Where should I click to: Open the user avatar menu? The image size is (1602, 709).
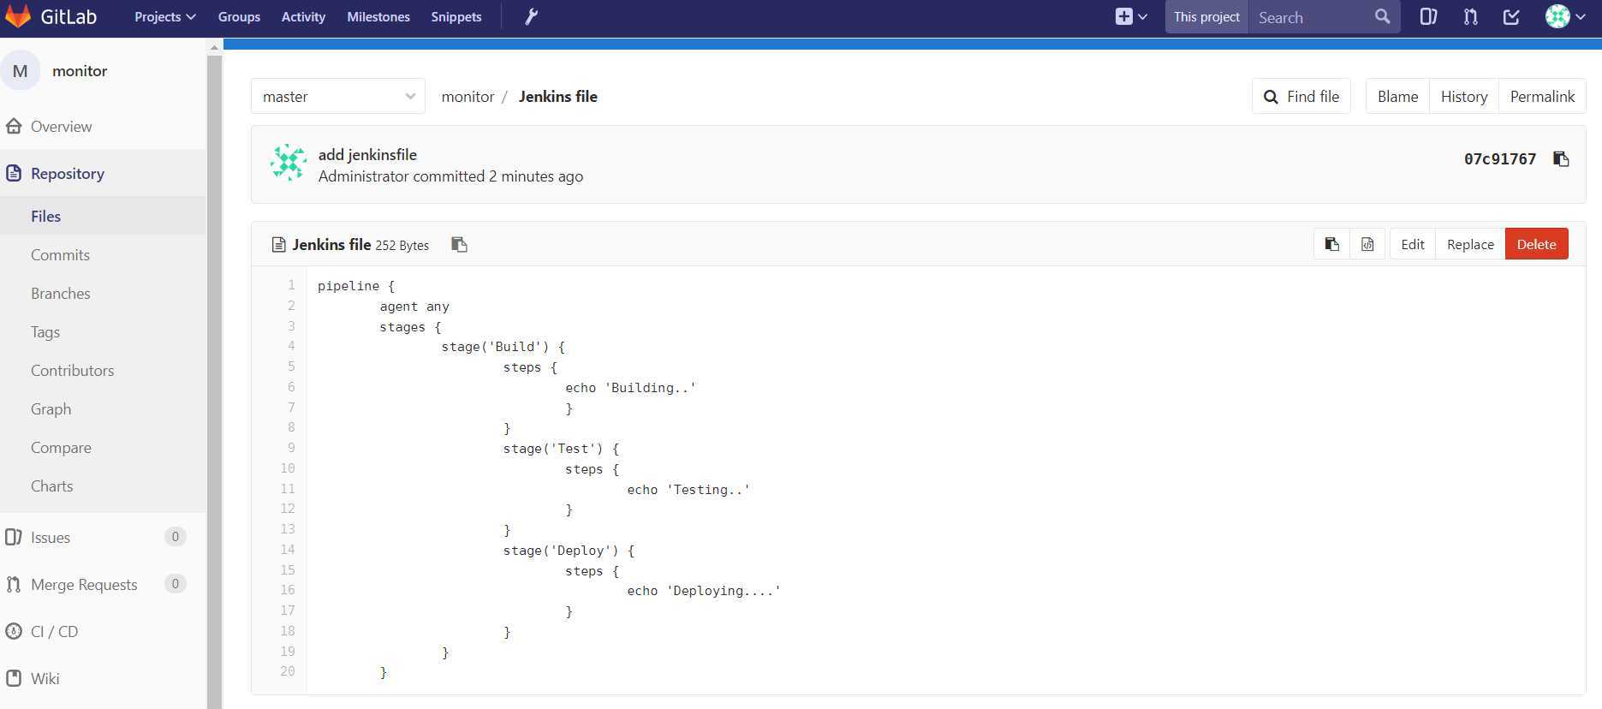(1565, 17)
